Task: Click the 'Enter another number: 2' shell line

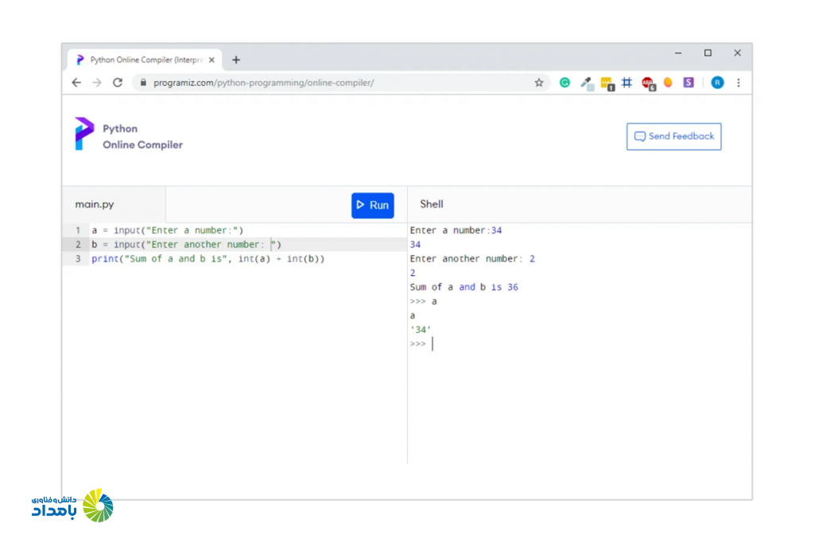Action: click(x=472, y=258)
